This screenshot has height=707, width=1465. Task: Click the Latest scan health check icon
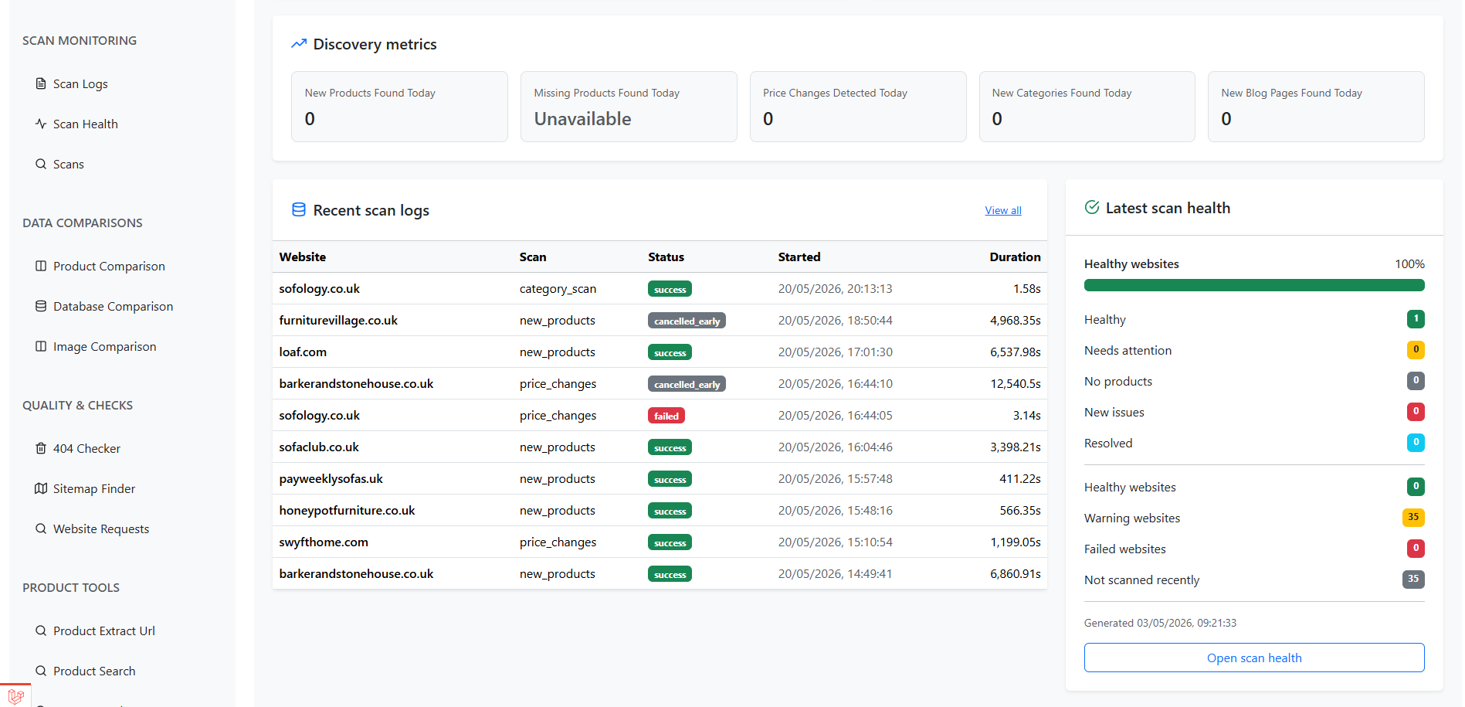(x=1092, y=207)
